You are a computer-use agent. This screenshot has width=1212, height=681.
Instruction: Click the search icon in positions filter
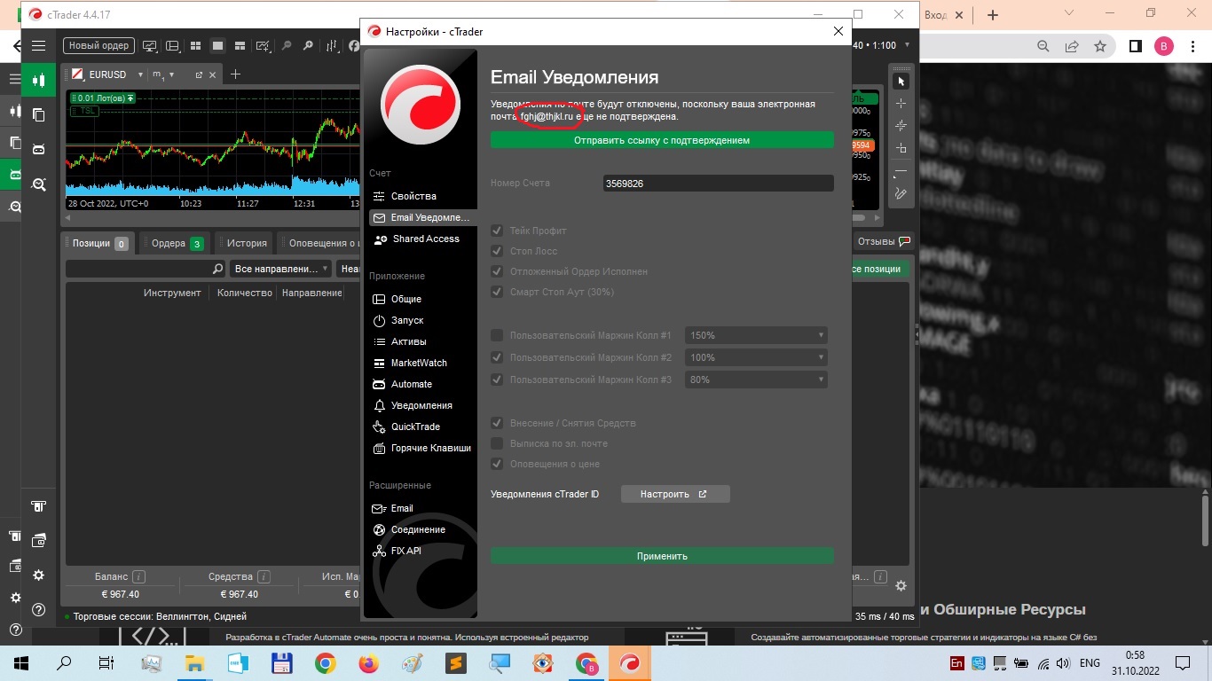click(x=217, y=269)
